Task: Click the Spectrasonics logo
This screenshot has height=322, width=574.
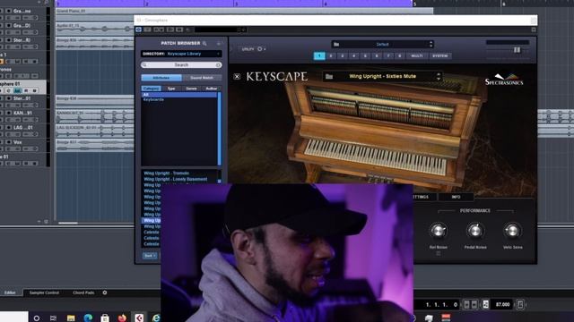Action: [x=504, y=80]
